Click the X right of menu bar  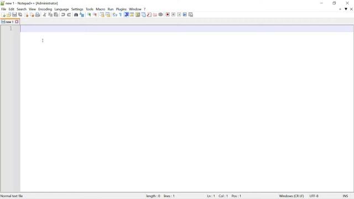click(x=351, y=9)
